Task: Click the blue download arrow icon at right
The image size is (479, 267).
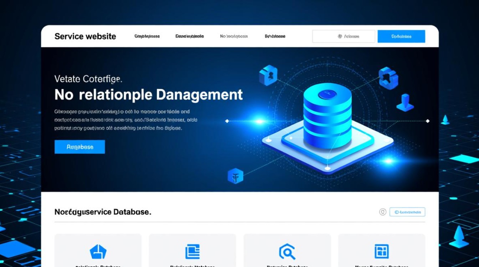Action: [405, 103]
